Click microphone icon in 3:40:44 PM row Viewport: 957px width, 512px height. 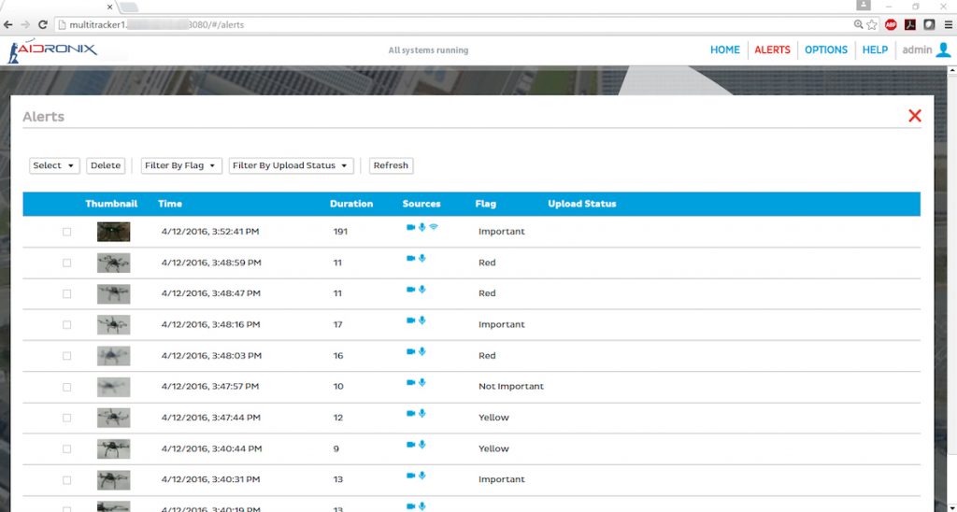coord(421,445)
